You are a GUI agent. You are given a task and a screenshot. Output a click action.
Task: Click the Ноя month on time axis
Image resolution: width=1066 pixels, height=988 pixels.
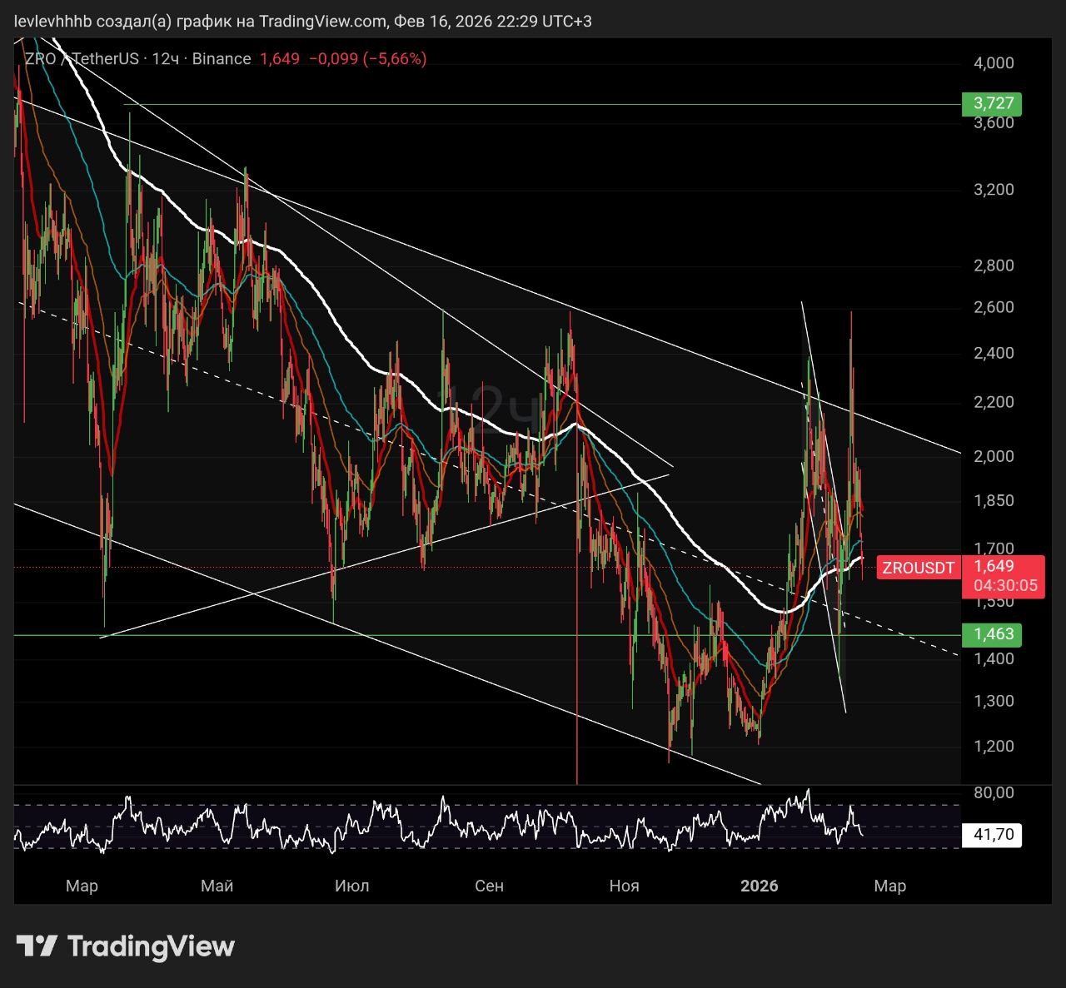pyautogui.click(x=624, y=886)
